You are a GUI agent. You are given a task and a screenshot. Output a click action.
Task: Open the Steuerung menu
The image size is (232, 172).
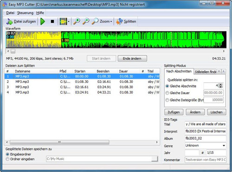click(x=25, y=13)
